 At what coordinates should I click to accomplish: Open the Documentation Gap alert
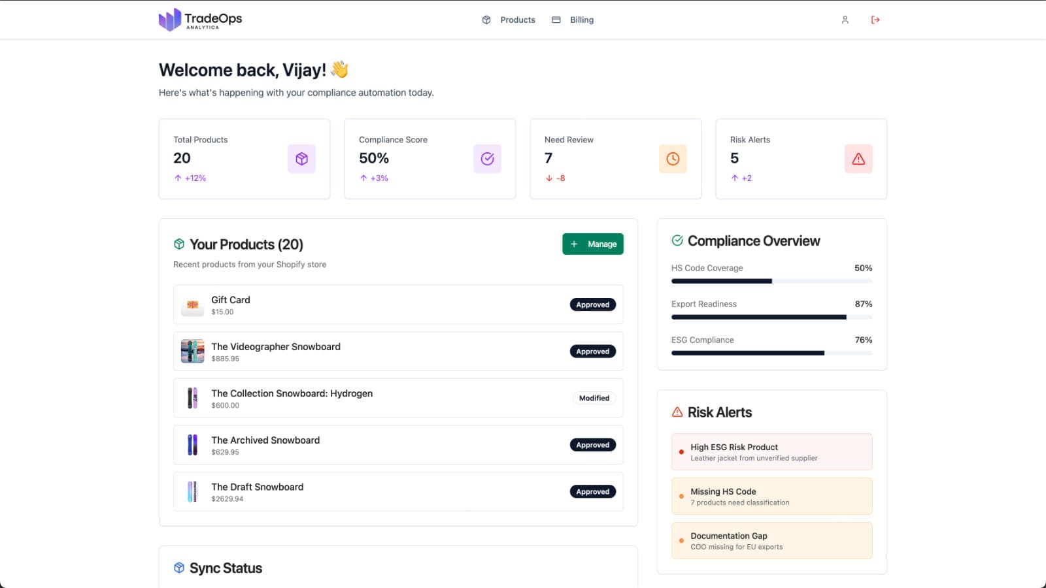[772, 540]
